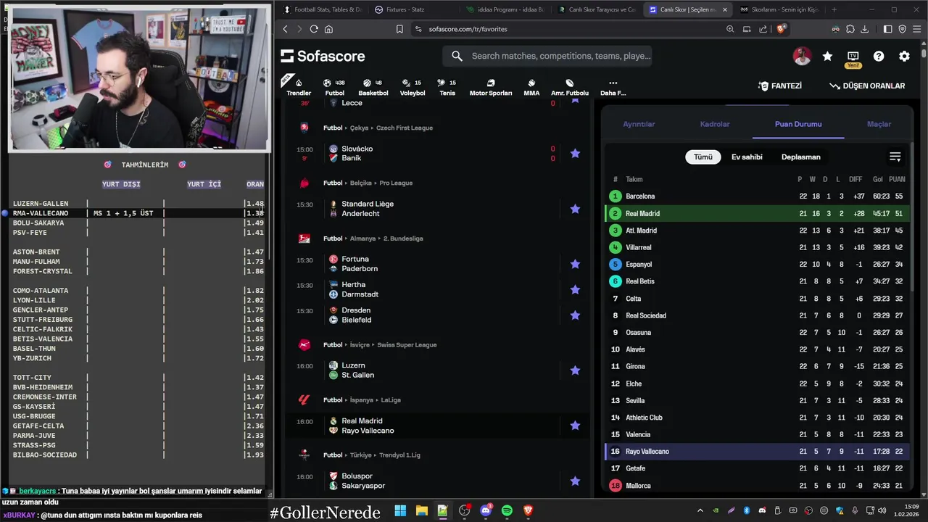Switch to the Puan Durumu tab
Viewport: 928px width, 522px height.
pos(798,124)
